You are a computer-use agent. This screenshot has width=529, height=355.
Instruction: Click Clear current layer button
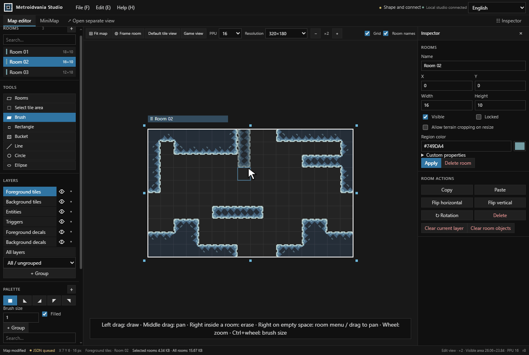[444, 228]
